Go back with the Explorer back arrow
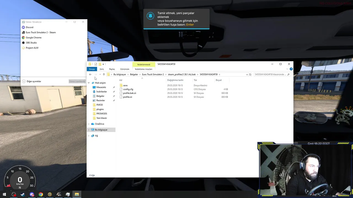 tap(90, 75)
